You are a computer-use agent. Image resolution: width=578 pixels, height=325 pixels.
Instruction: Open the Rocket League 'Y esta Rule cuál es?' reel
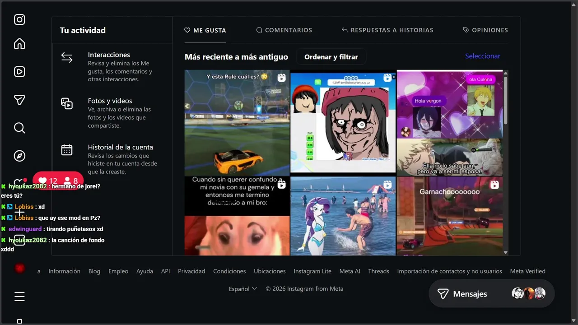tap(237, 122)
